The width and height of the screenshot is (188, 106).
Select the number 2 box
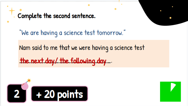tap(17, 94)
